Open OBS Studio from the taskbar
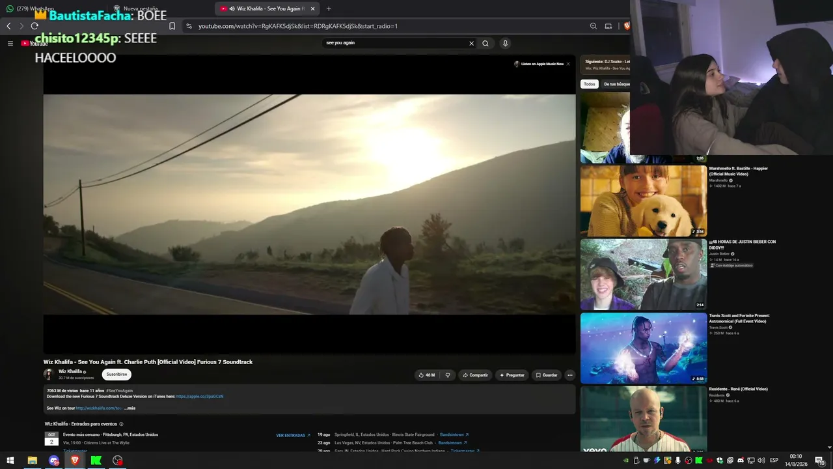Image resolution: width=833 pixels, height=469 pixels. [x=118, y=461]
